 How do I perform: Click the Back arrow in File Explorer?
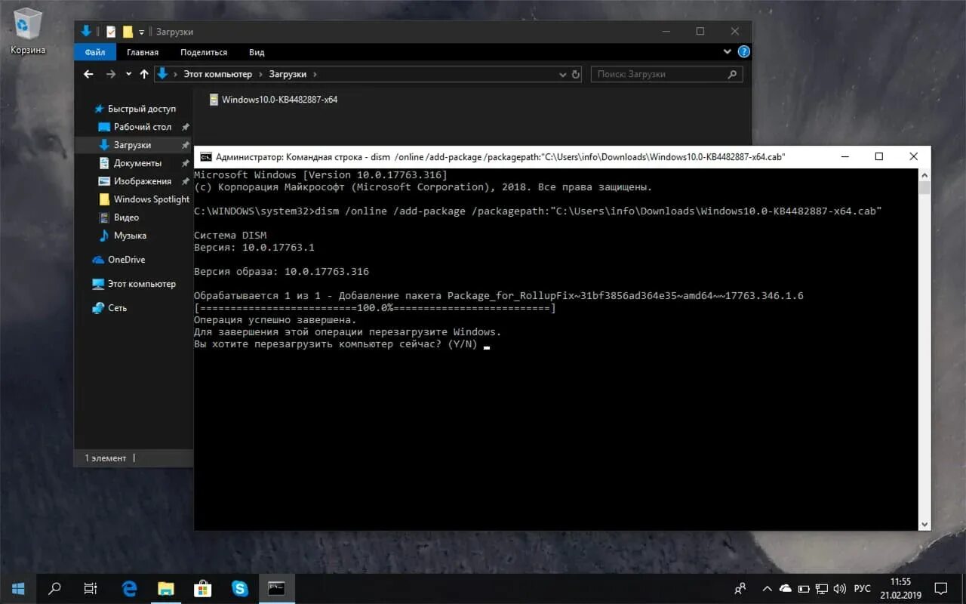click(88, 74)
